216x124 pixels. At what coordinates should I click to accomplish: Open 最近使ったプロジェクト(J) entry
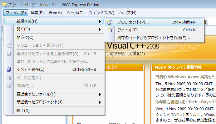pos(54,102)
